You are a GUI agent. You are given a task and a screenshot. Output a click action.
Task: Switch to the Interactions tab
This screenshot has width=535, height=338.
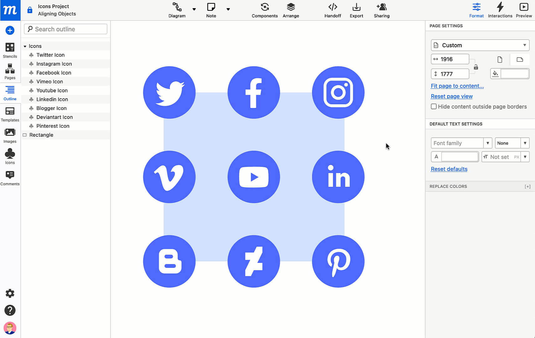pos(500,10)
